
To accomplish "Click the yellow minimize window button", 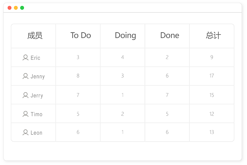I will coord(16,8).
